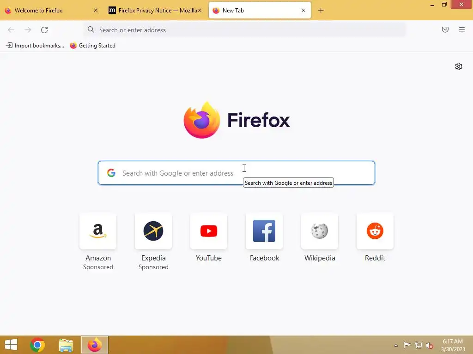The height and width of the screenshot is (354, 473).
Task: Open the Wikipedia shortcut tile
Action: (x=320, y=231)
